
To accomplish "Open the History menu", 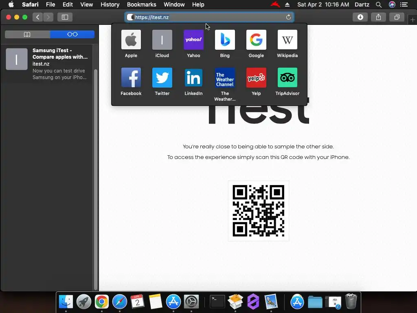I will 110,4.
